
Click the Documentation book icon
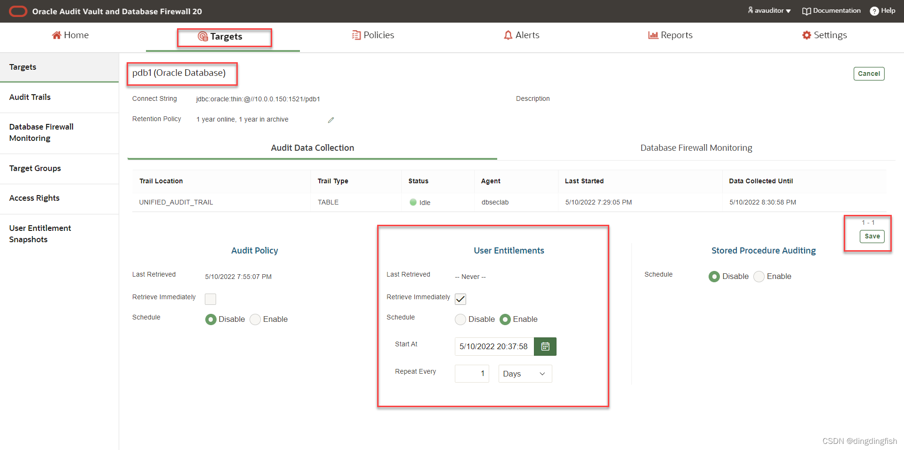point(807,11)
